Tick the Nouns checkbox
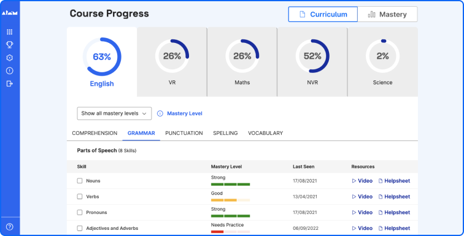 (80, 181)
